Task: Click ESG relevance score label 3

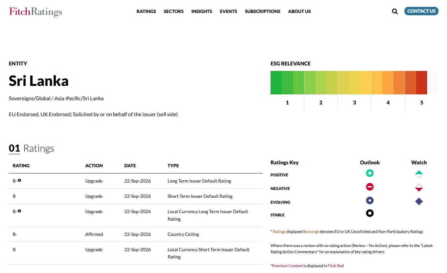Action: pyautogui.click(x=355, y=102)
